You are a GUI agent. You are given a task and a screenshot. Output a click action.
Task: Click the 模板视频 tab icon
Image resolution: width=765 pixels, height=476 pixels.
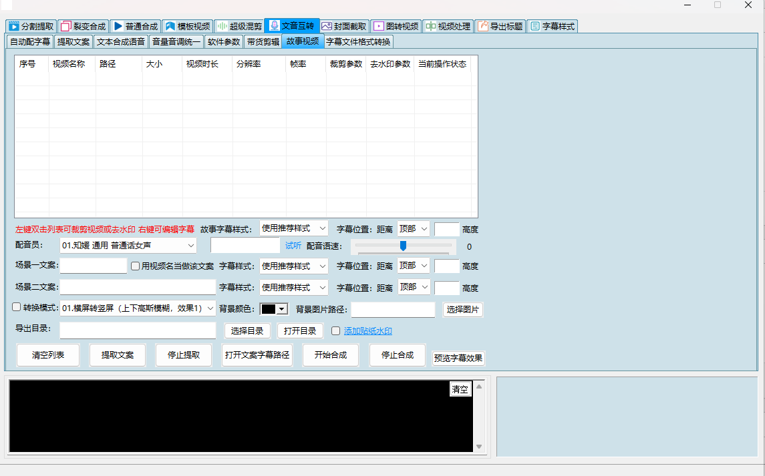[170, 27]
